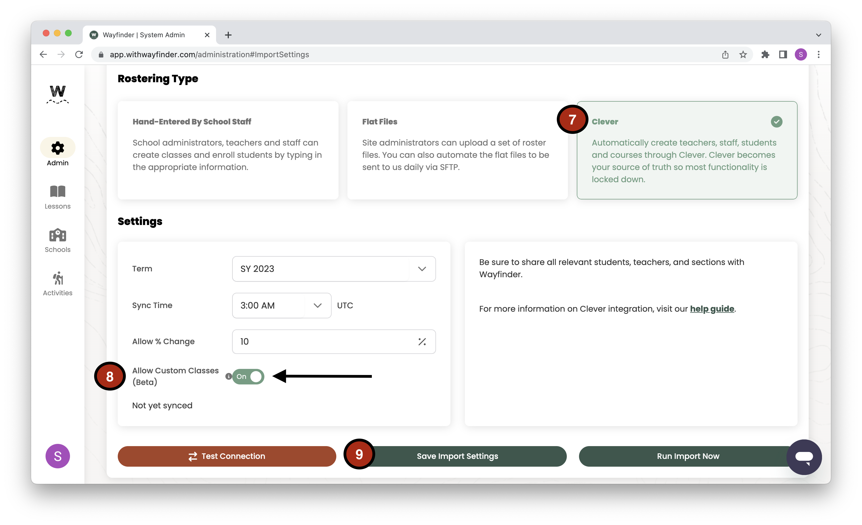Screen dimensions: 862x525
Task: Expand the browser tab search chevron
Action: (818, 35)
